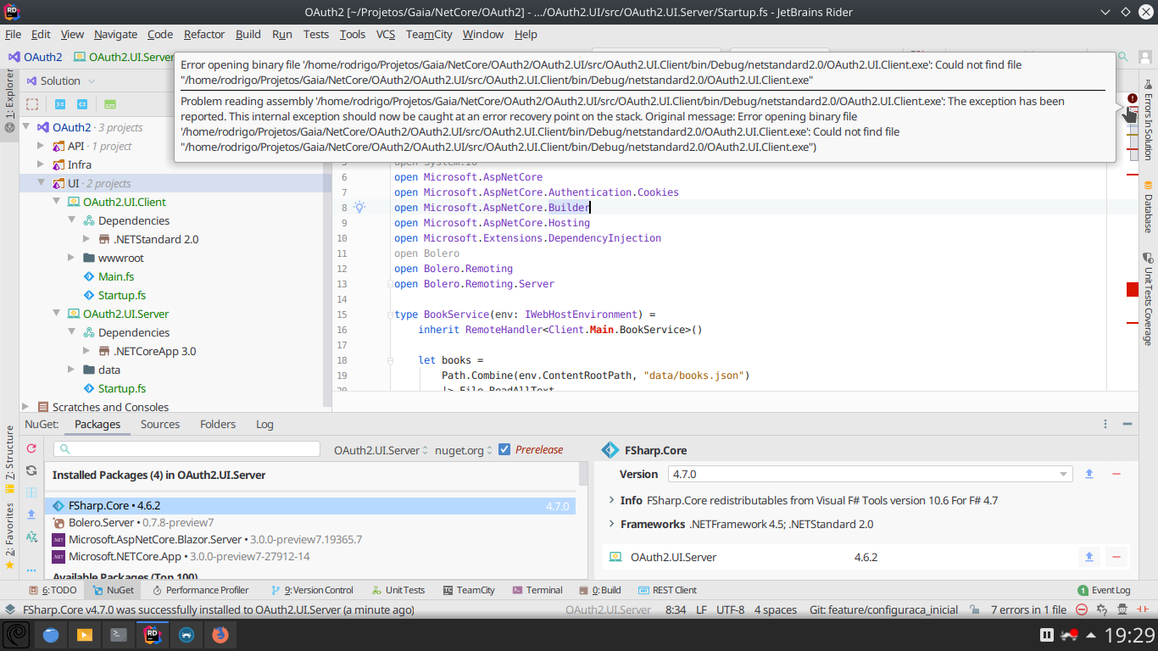The height and width of the screenshot is (651, 1158).
Task: Open NuGet panel options (vertical dots)
Action: coord(1105,424)
